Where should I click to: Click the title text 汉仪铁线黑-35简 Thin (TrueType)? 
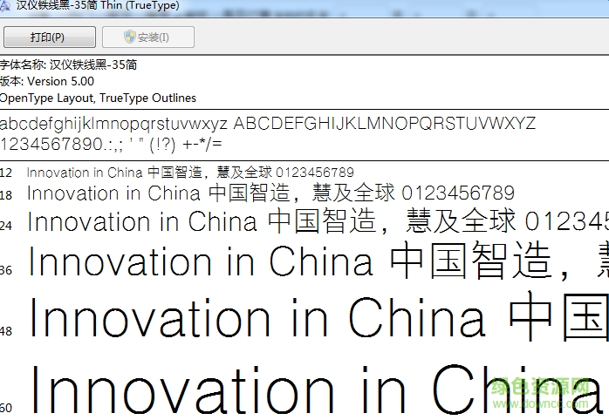click(x=98, y=5)
